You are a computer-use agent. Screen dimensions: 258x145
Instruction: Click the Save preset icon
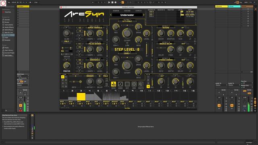(x=114, y=84)
